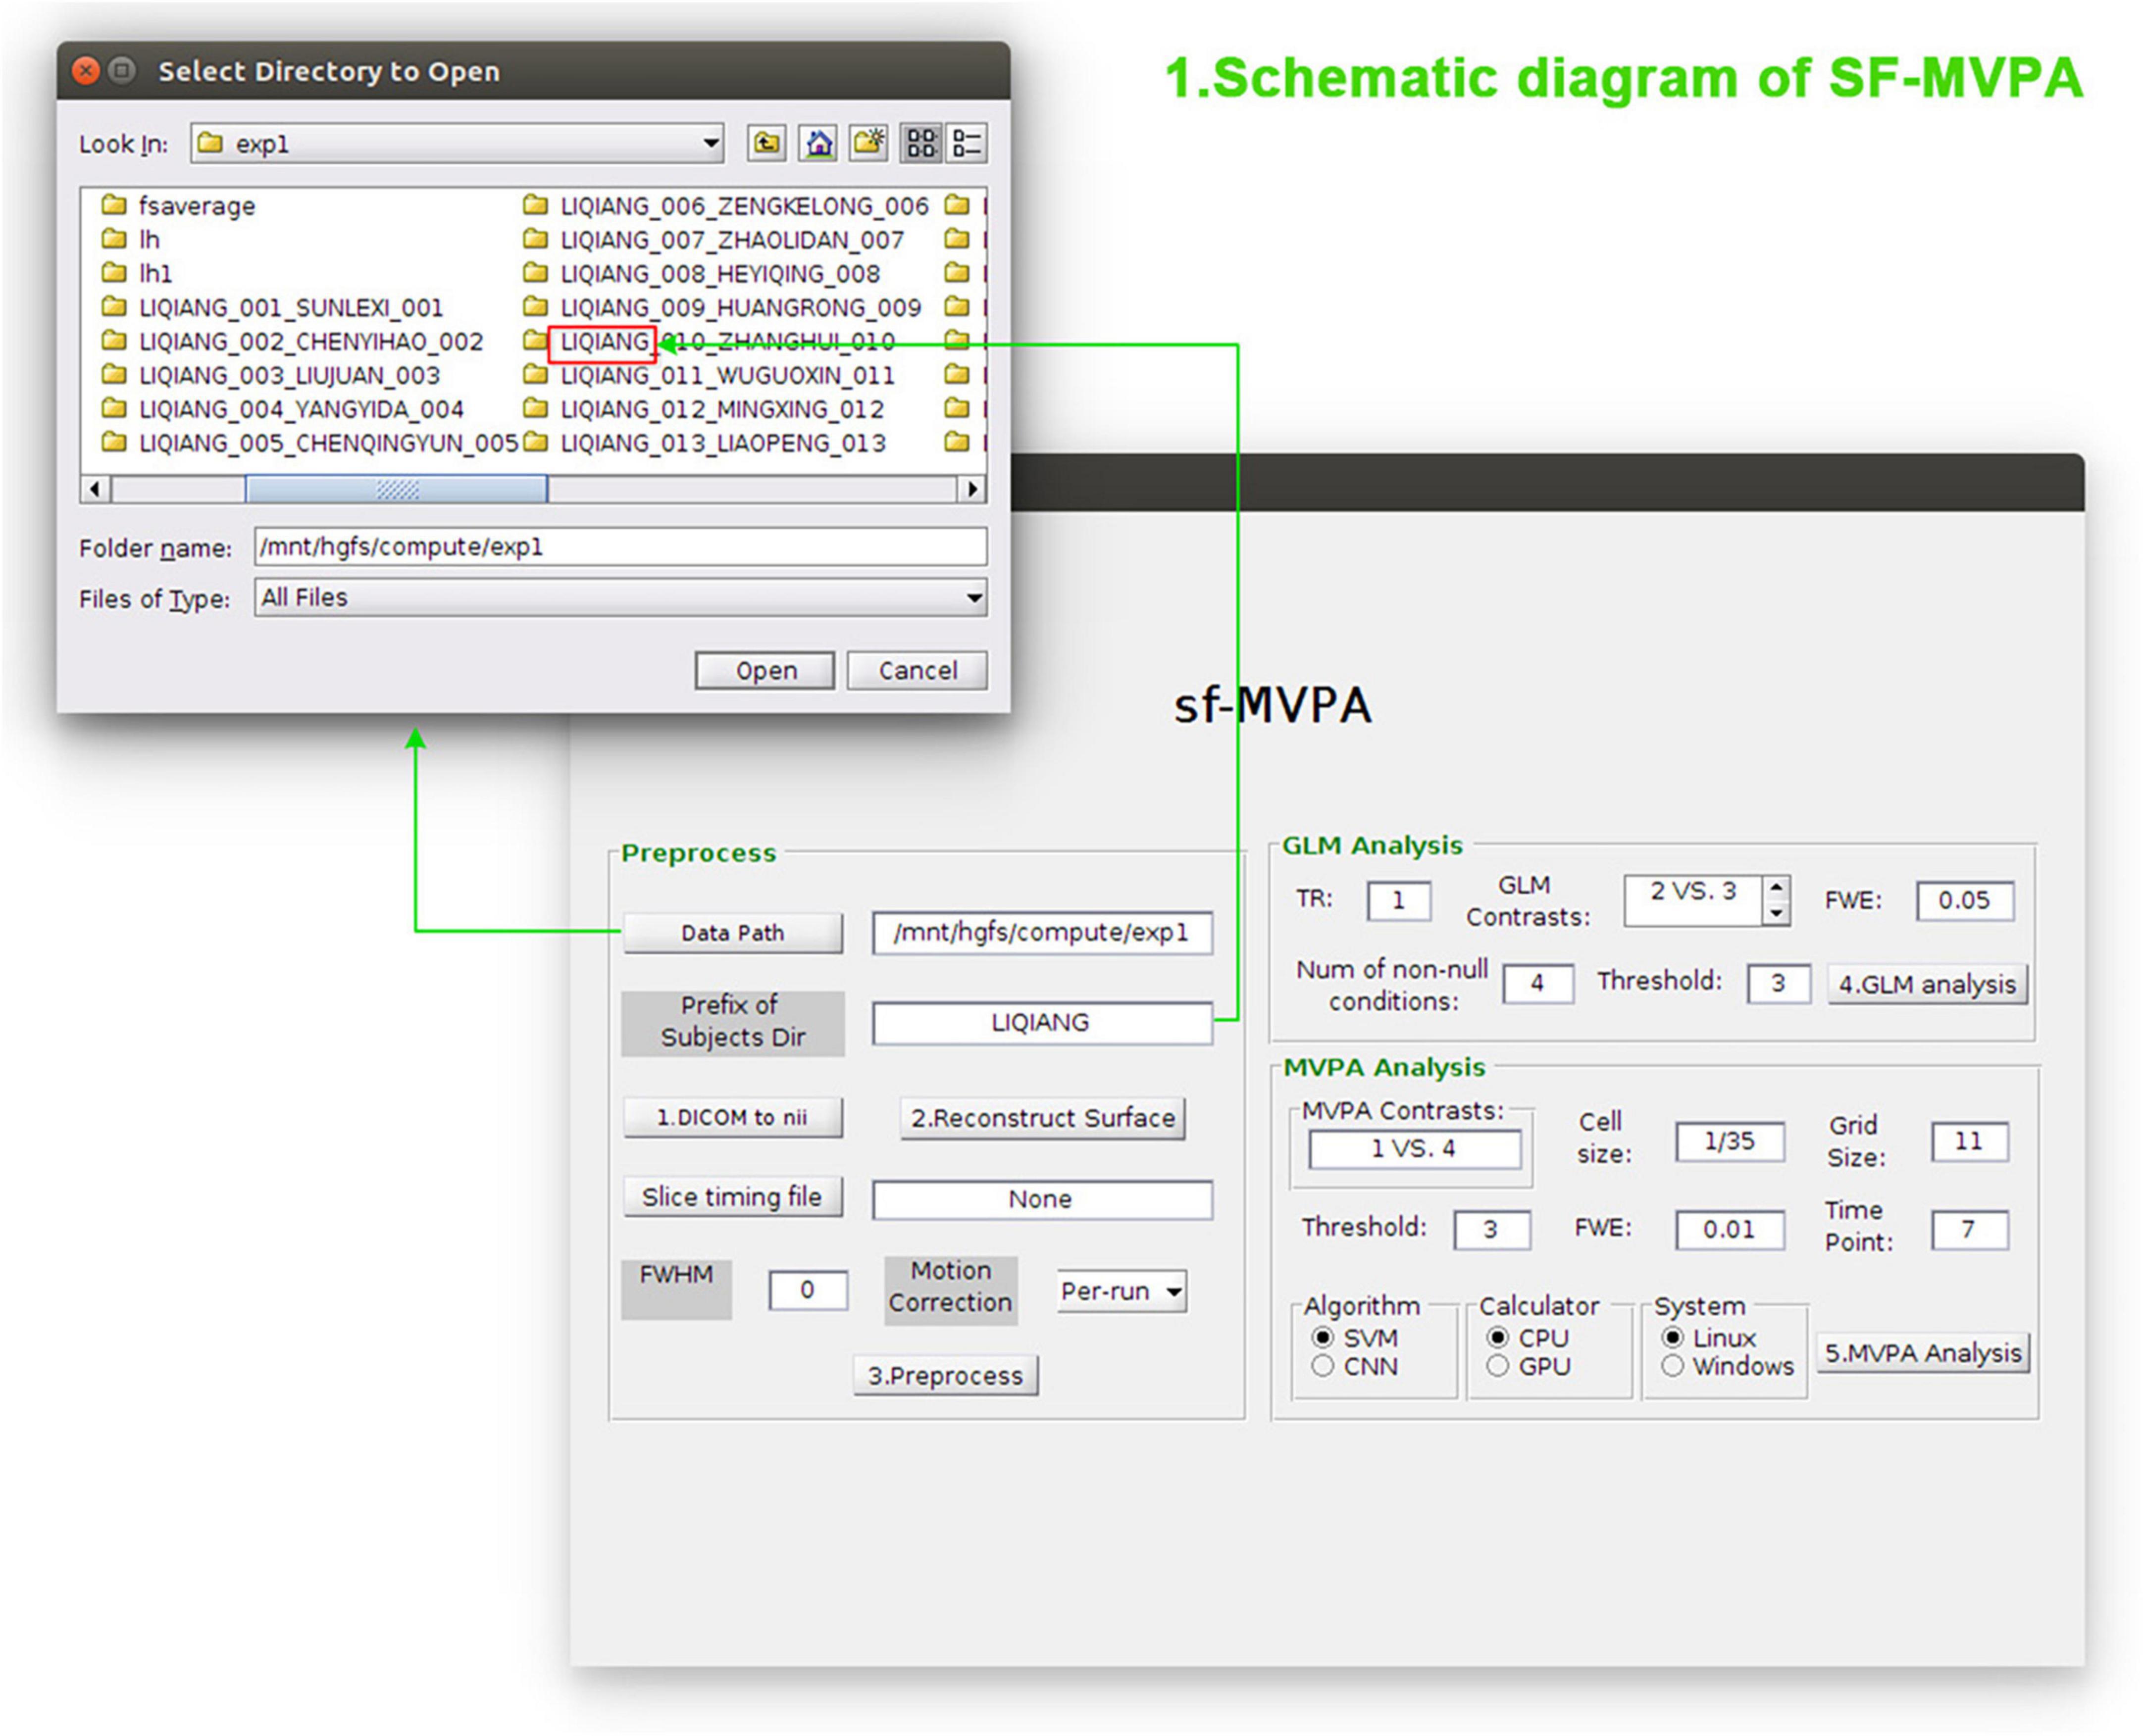This screenshot has width=2143, height=1736.
Task: Click the Cell size 1/35 field
Action: [x=1730, y=1141]
